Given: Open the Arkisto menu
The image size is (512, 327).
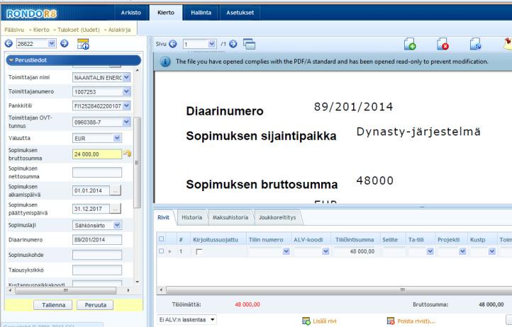Looking at the screenshot, I should [x=131, y=13].
